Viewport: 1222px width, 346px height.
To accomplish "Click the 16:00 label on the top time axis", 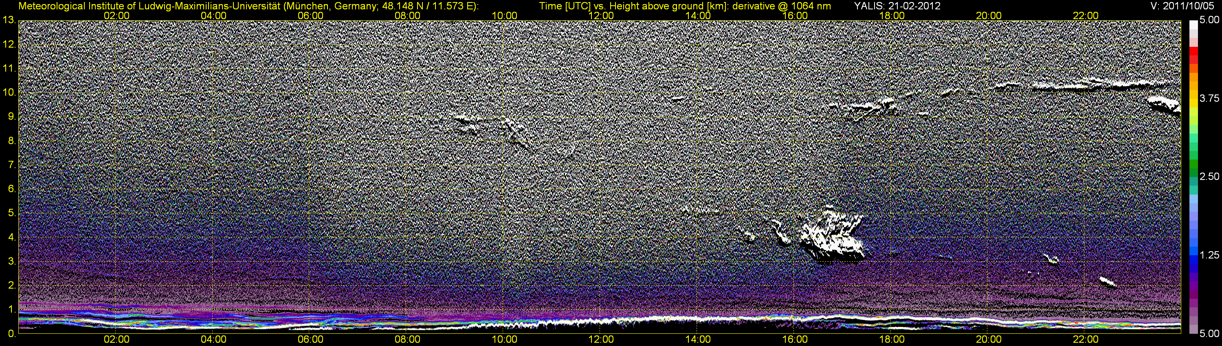I will click(x=795, y=15).
